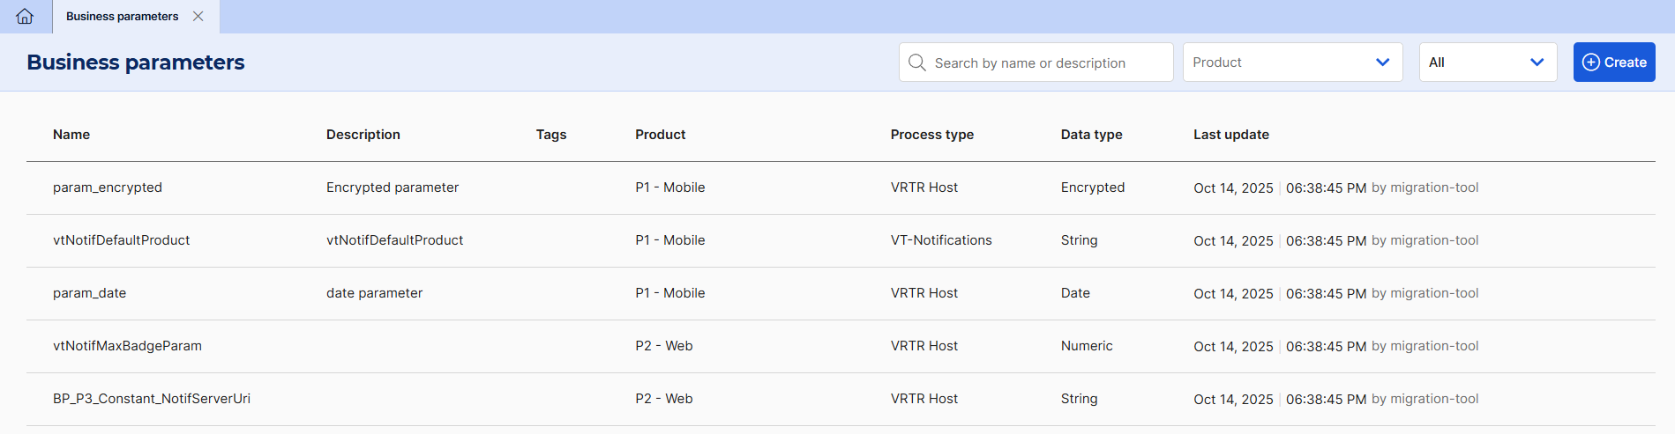Go to the home icon tab
The width and height of the screenshot is (1675, 434).
tap(25, 17)
